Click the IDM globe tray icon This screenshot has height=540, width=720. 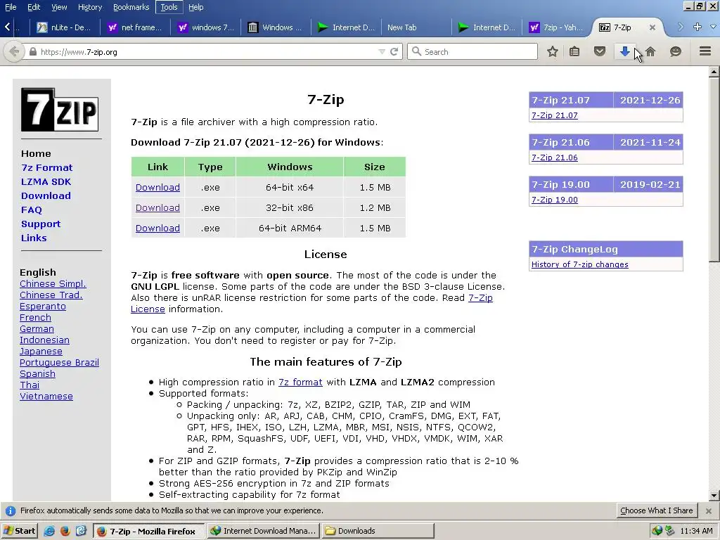[x=657, y=531]
